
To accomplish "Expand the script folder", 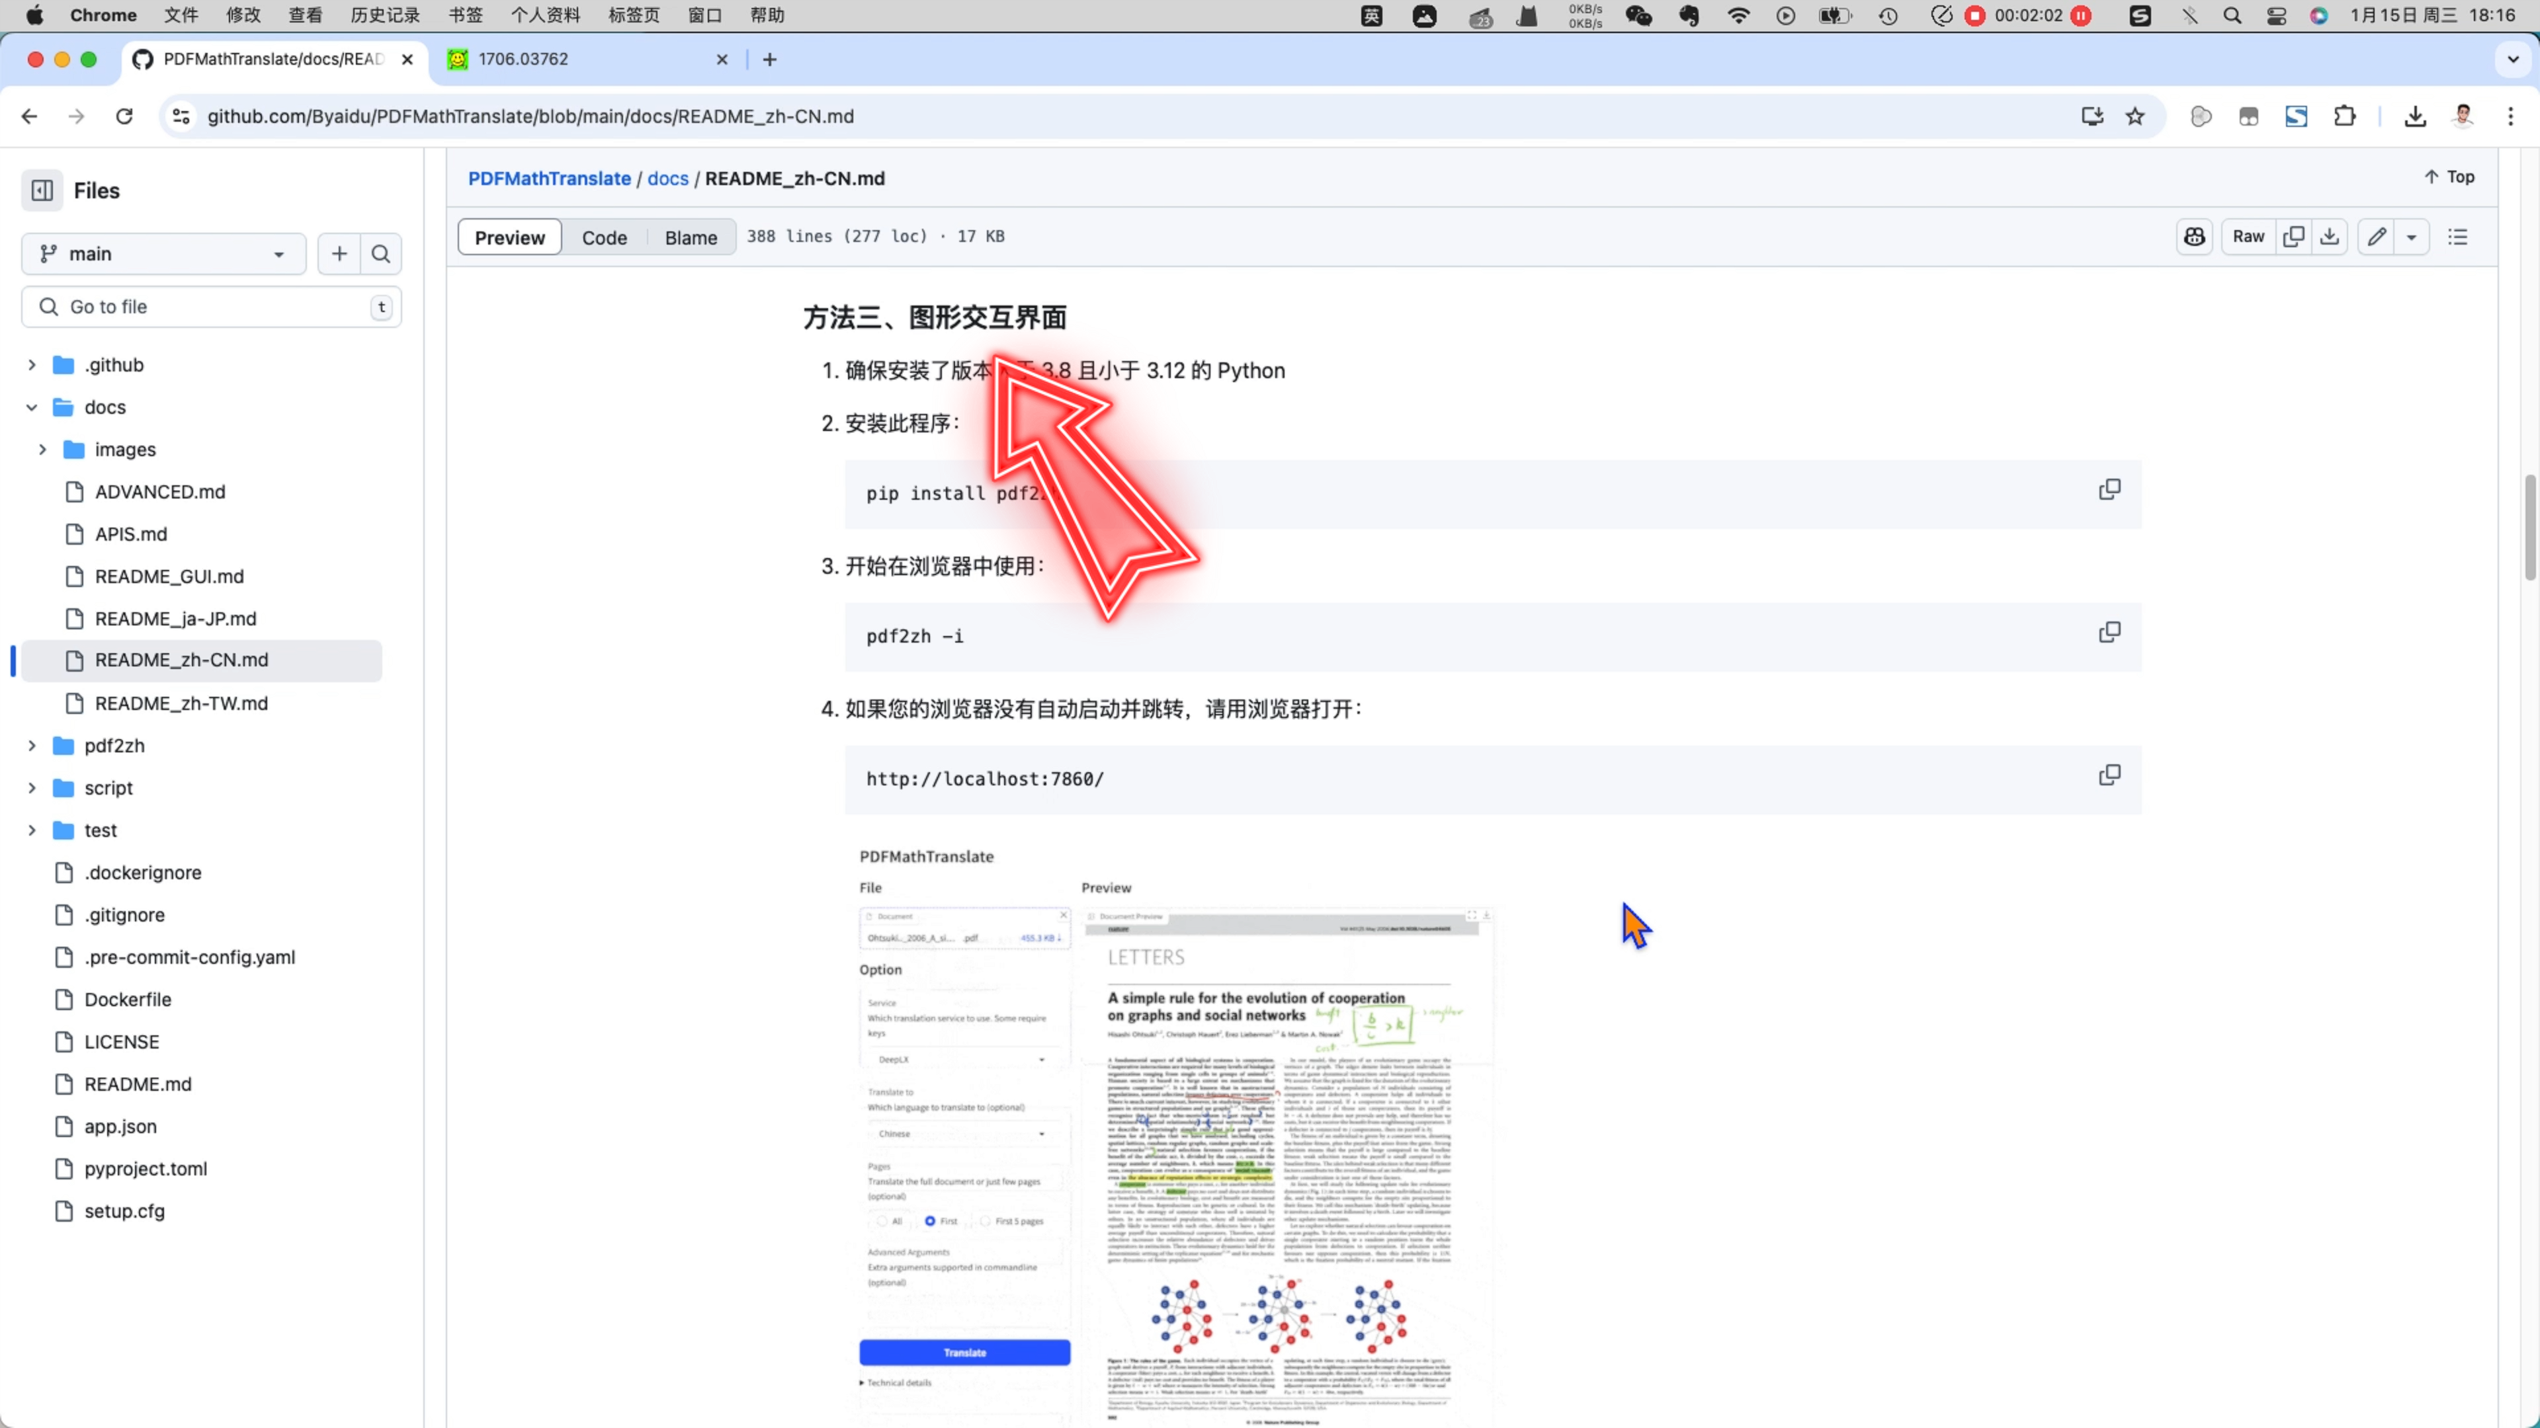I will [32, 789].
